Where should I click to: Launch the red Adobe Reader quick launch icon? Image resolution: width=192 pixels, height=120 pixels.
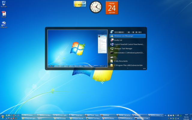point(13,118)
